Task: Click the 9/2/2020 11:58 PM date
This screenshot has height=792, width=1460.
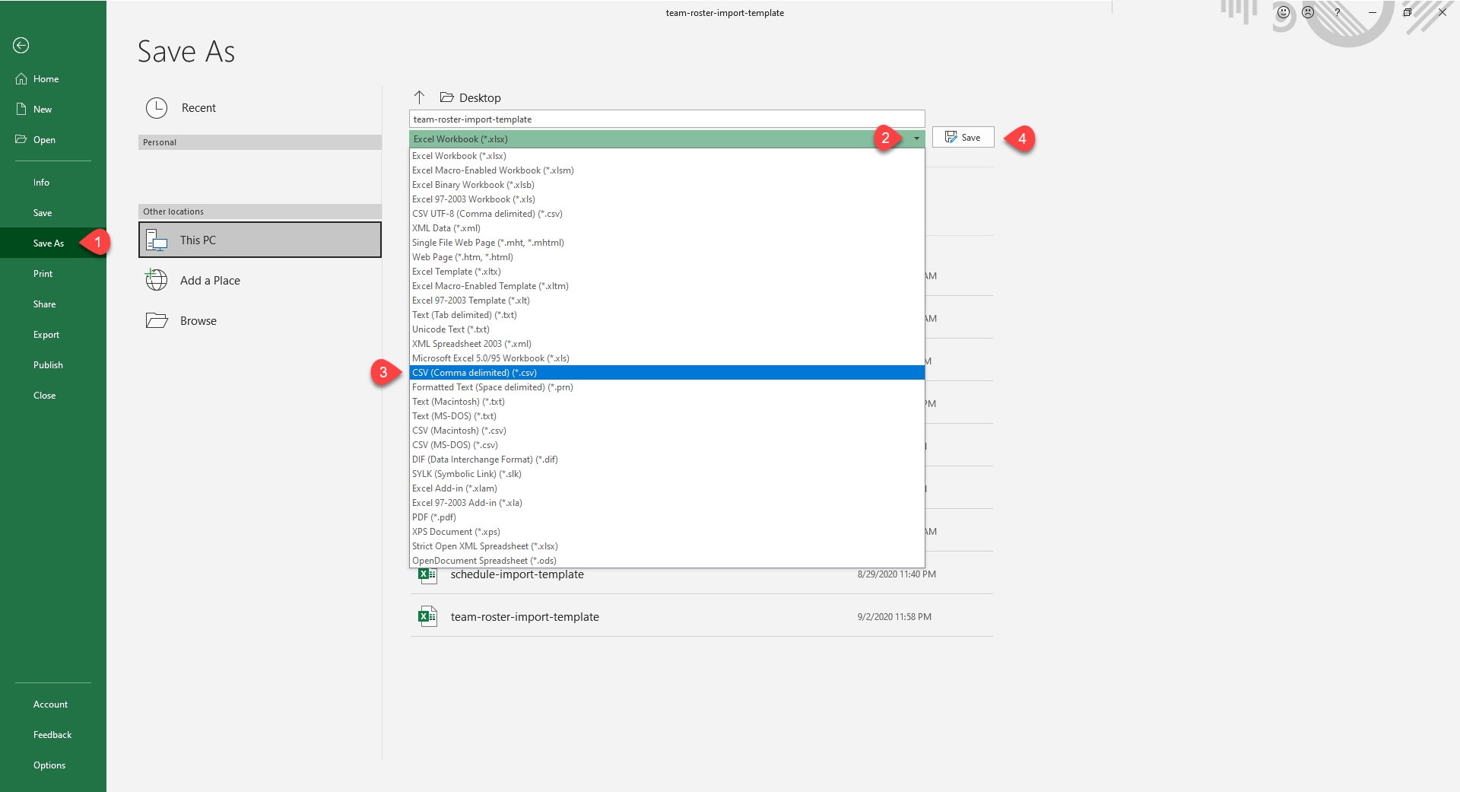Action: pyautogui.click(x=894, y=617)
